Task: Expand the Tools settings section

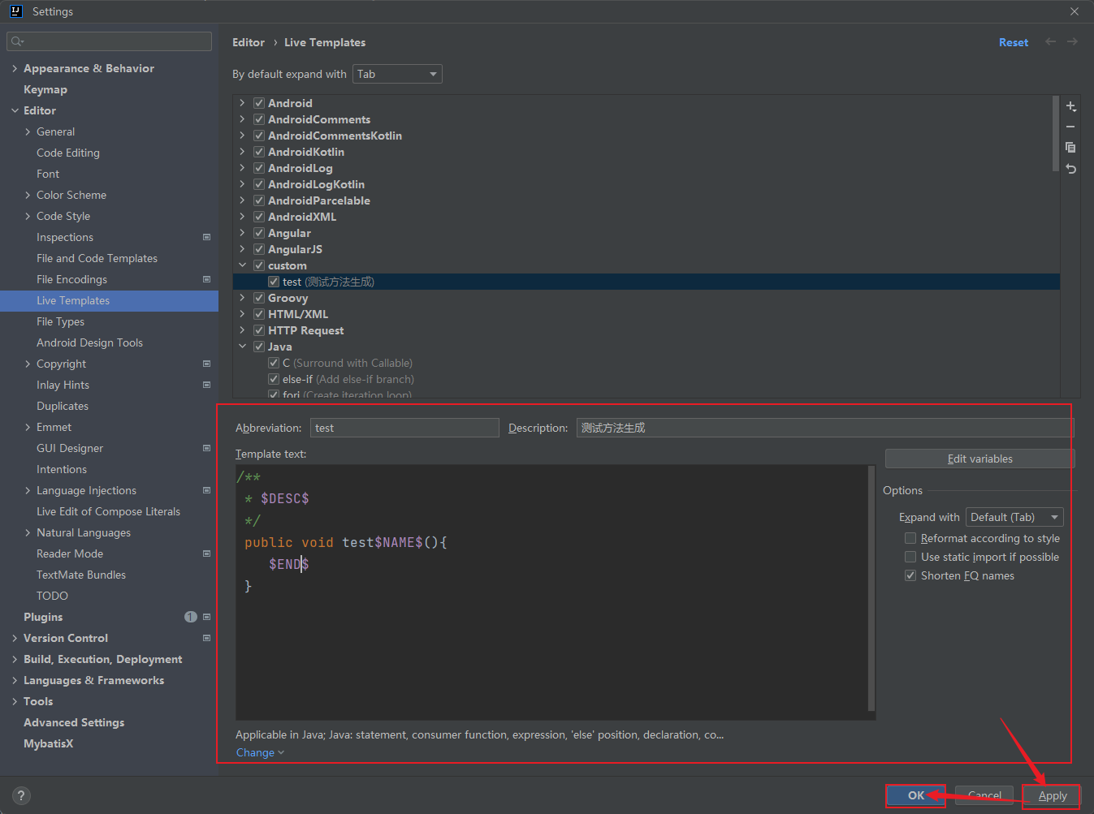Action: [15, 701]
